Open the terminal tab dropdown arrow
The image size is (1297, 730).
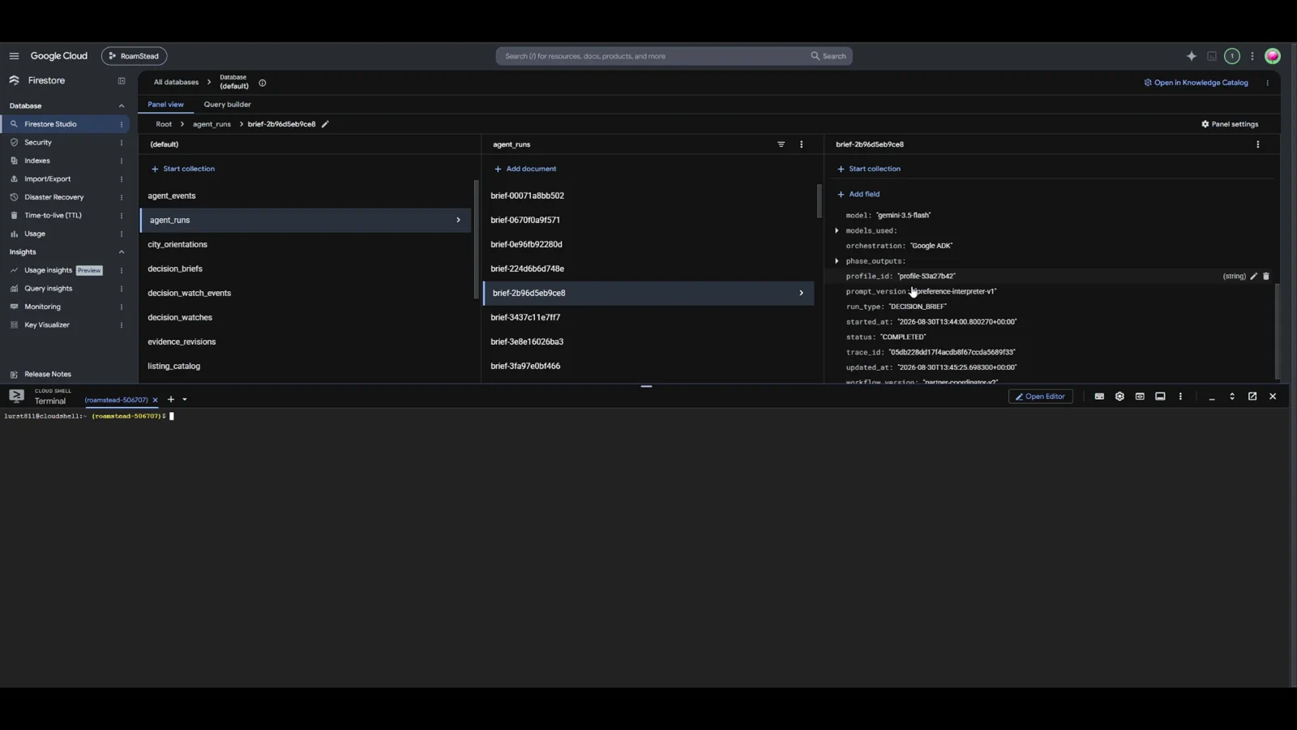click(x=185, y=400)
